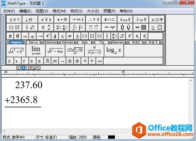The image size is (196, 141).
Task: Insert the sqrt(b²−4ac) expression
Action: click(55, 50)
